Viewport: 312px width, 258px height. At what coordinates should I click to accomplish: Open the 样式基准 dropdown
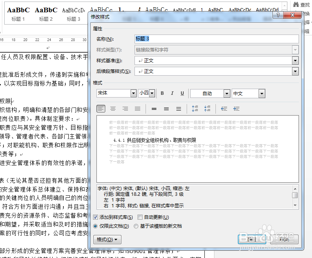pos(295,60)
